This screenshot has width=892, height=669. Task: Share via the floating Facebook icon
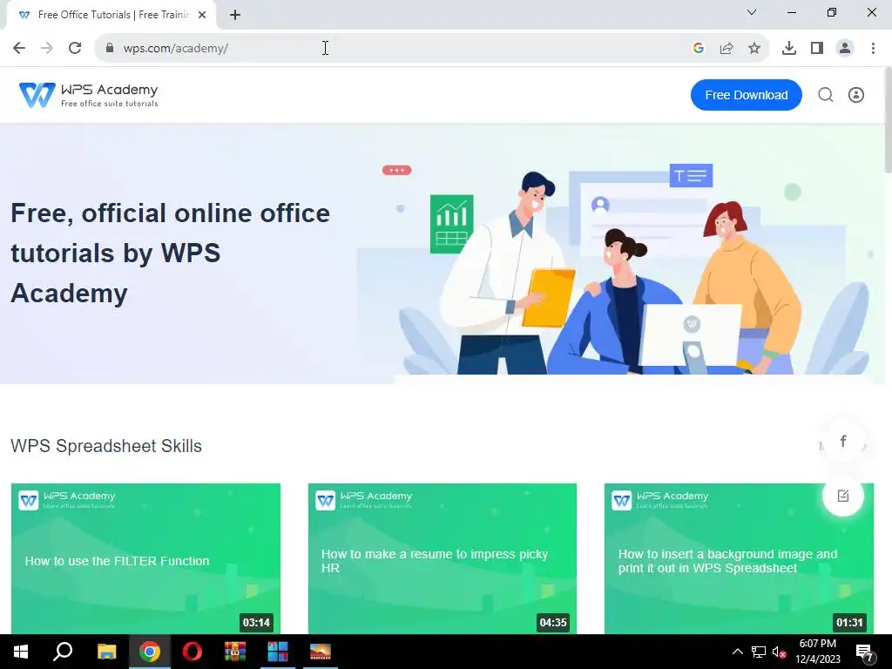coord(843,442)
